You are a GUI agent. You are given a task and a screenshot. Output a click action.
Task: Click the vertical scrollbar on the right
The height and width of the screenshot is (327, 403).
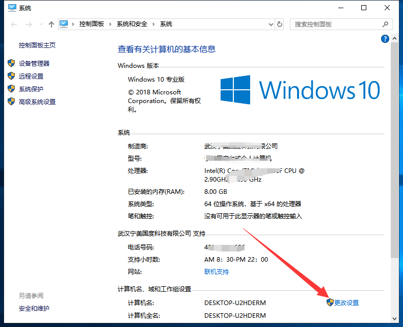point(394,153)
